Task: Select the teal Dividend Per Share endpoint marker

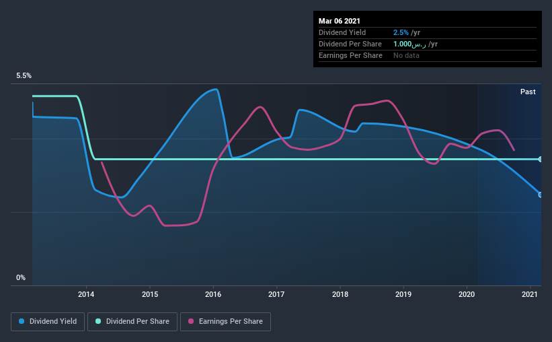Action: click(541, 160)
